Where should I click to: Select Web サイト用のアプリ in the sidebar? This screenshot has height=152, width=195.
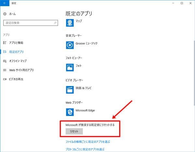pos(21,70)
